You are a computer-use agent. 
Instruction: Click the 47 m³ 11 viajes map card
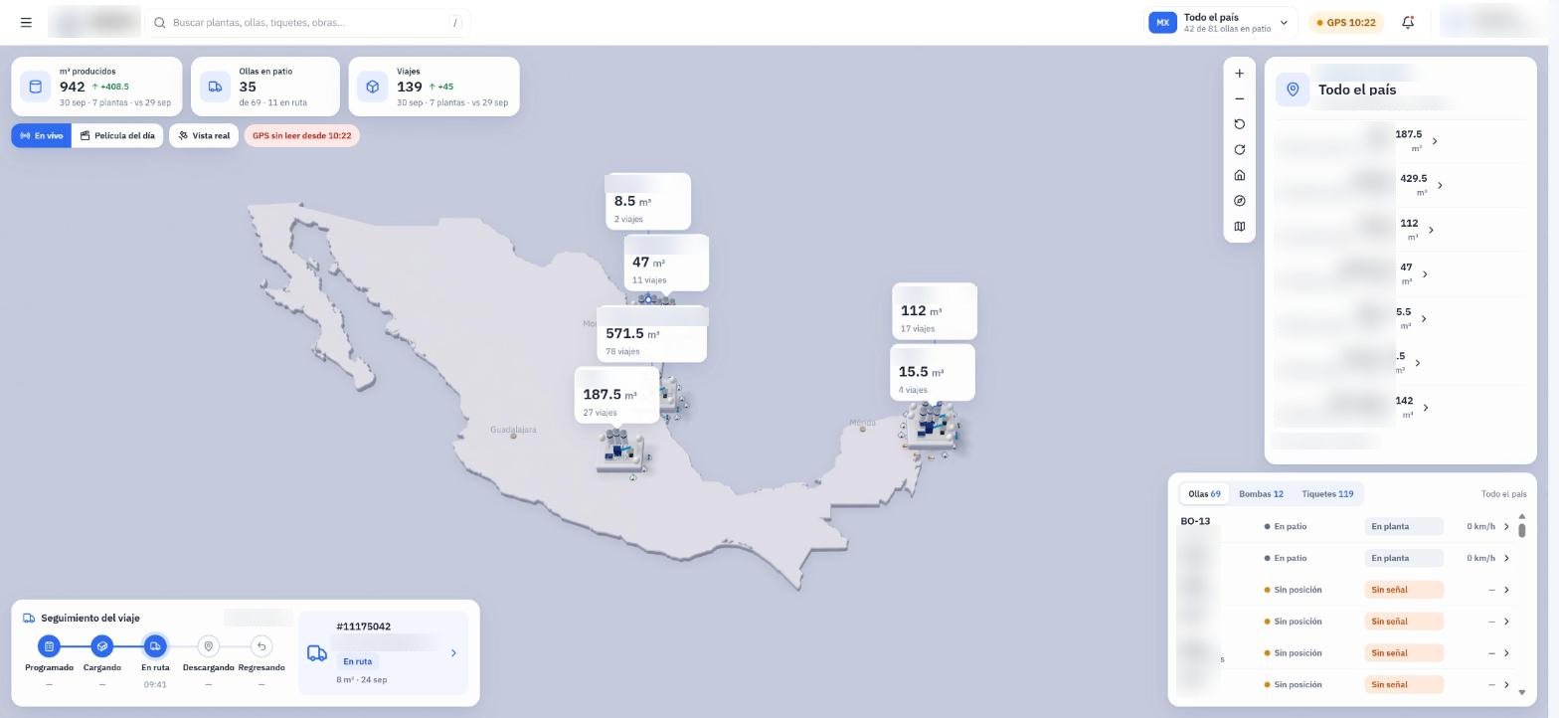coord(666,264)
